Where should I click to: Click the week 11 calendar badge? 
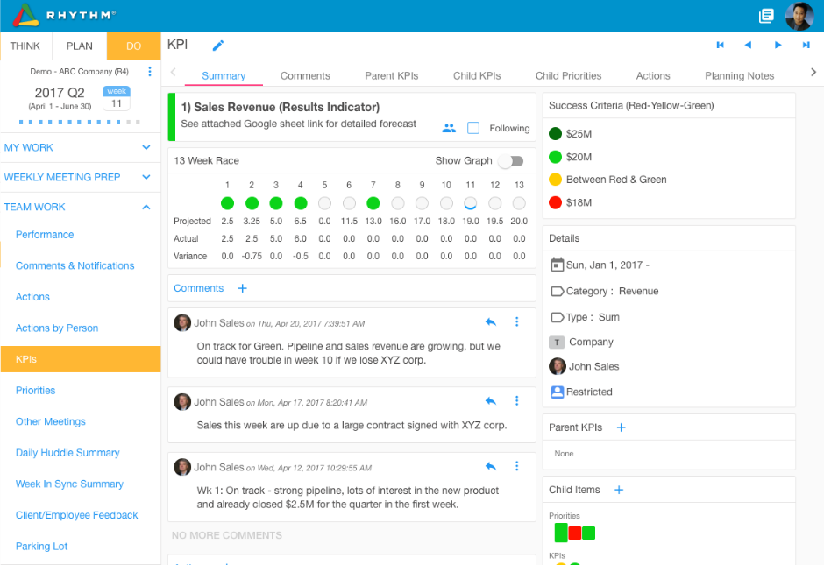pos(116,98)
